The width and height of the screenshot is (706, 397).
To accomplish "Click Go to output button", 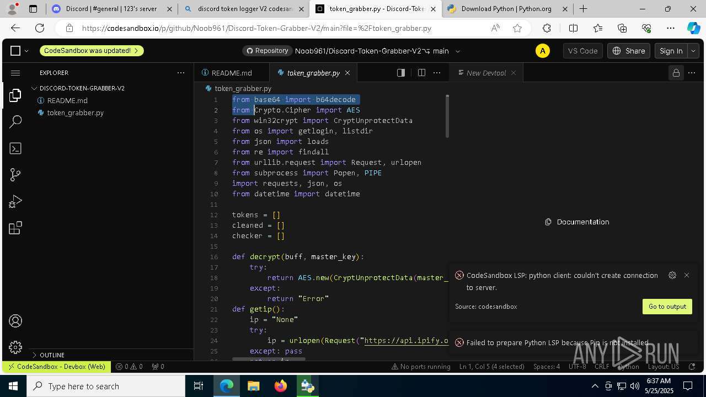I will (x=667, y=307).
